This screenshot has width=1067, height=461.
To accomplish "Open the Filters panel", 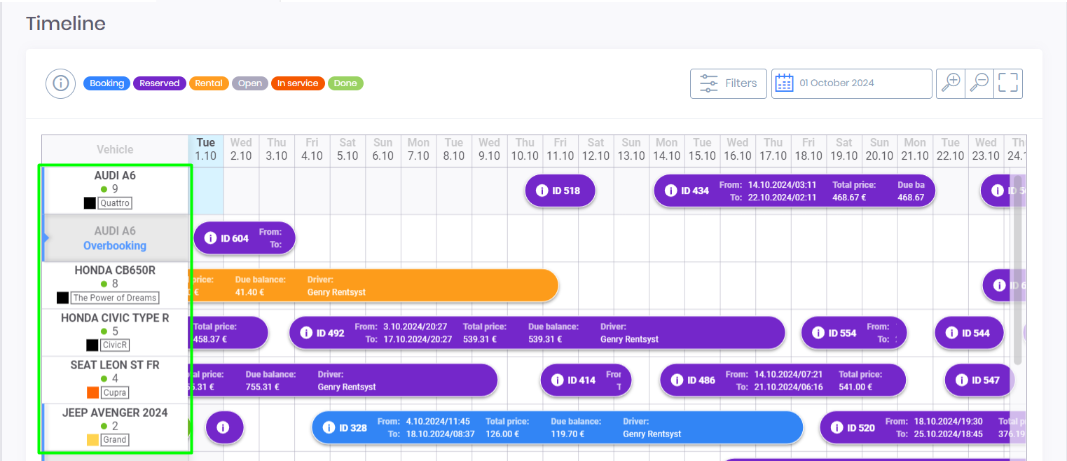I will 728,83.
